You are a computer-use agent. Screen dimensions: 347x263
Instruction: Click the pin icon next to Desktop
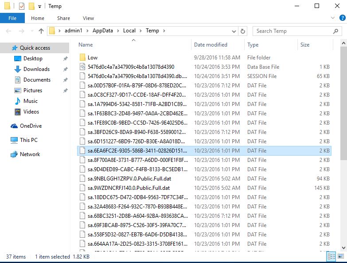65,59
